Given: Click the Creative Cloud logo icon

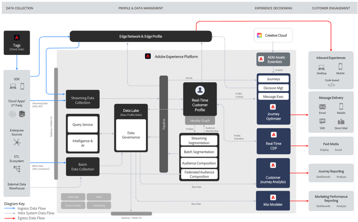Looking at the screenshot, I should [260, 35].
